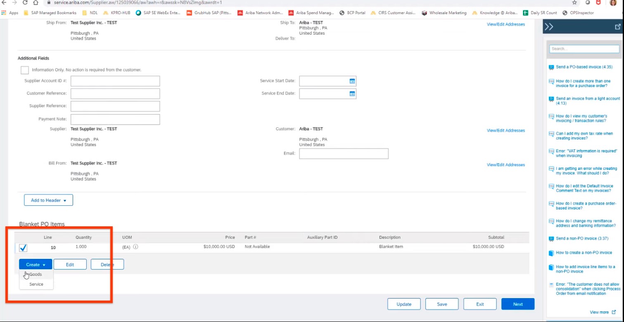The height and width of the screenshot is (322, 624).
Task: Click book icon for add invoice line items
Action: coord(551,267)
